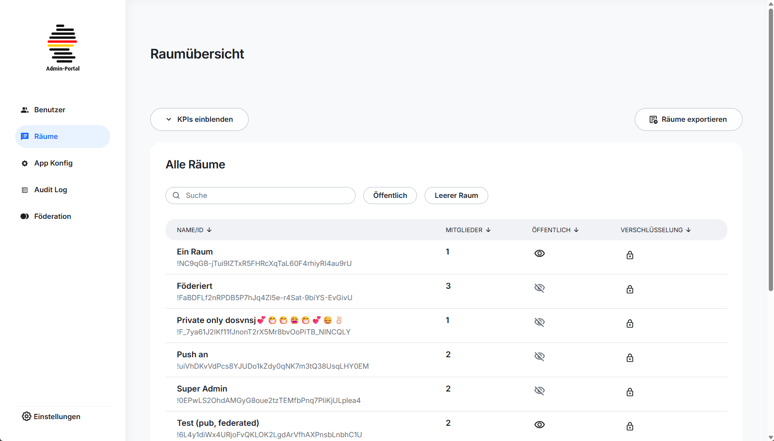The width and height of the screenshot is (774, 441).
Task: Click chevron in KPIs einblenden button
Action: tap(169, 119)
